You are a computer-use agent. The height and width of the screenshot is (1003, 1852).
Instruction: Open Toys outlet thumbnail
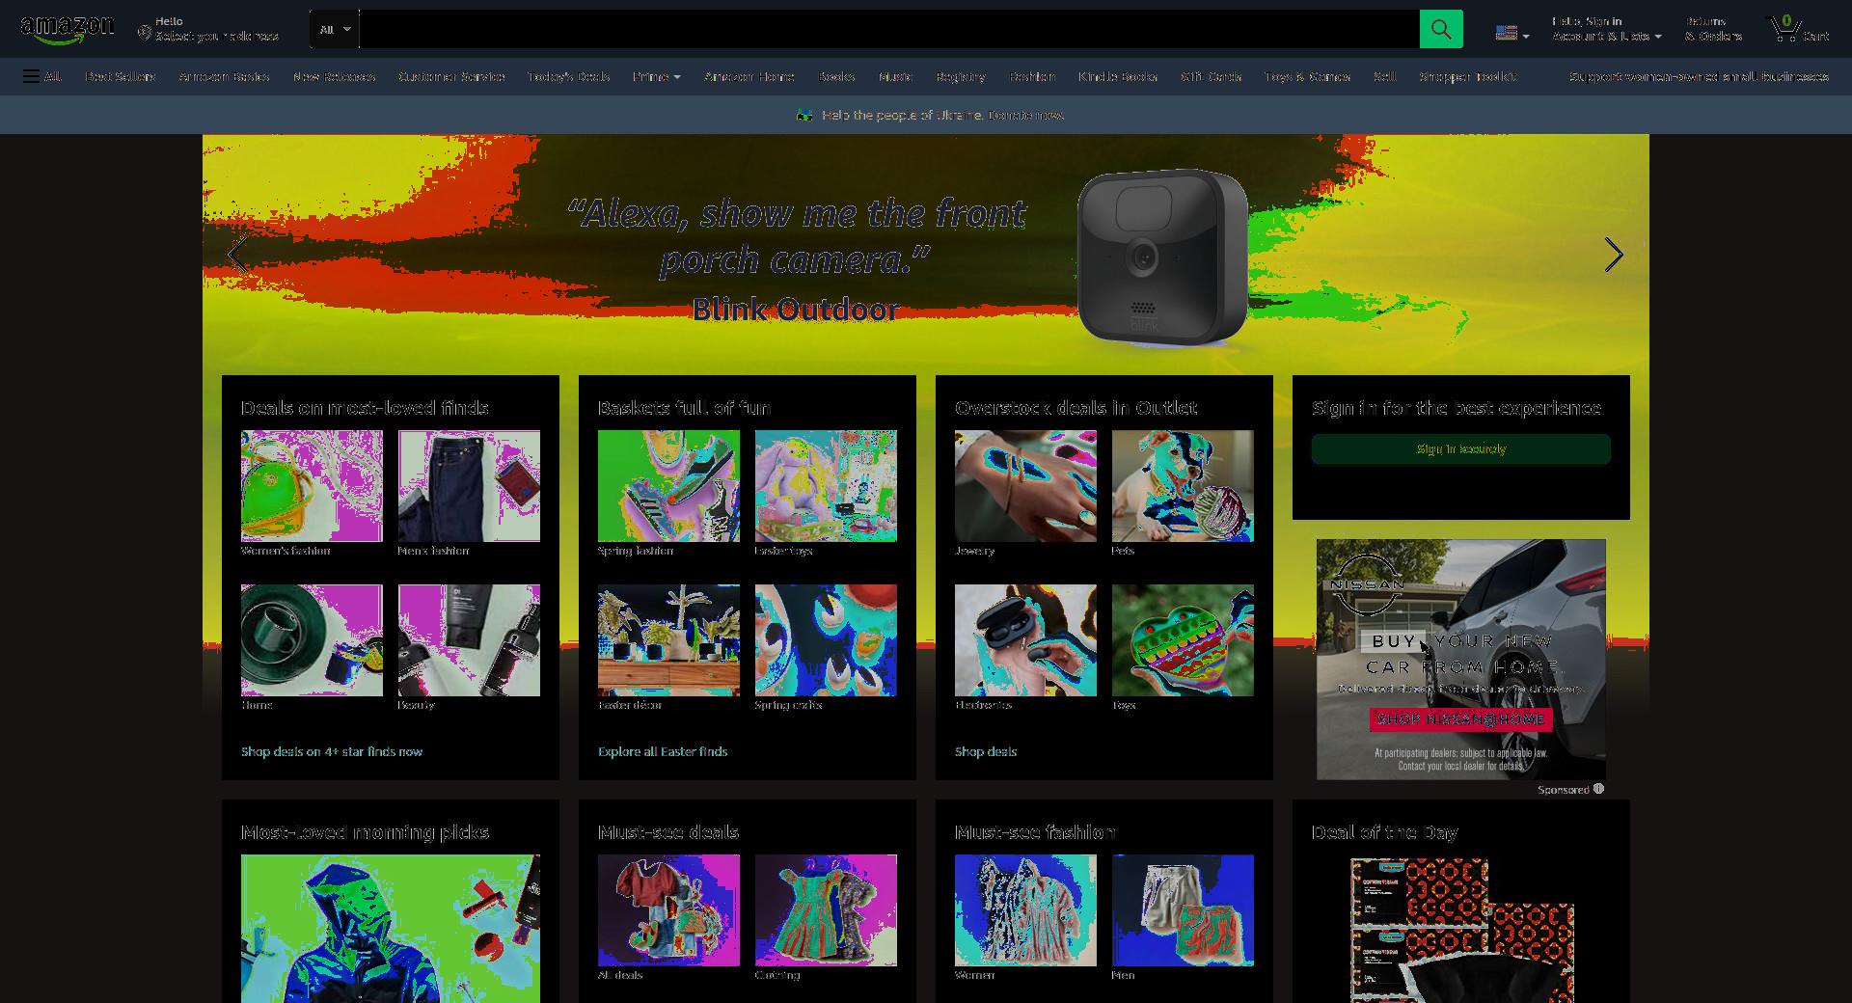tap(1183, 640)
